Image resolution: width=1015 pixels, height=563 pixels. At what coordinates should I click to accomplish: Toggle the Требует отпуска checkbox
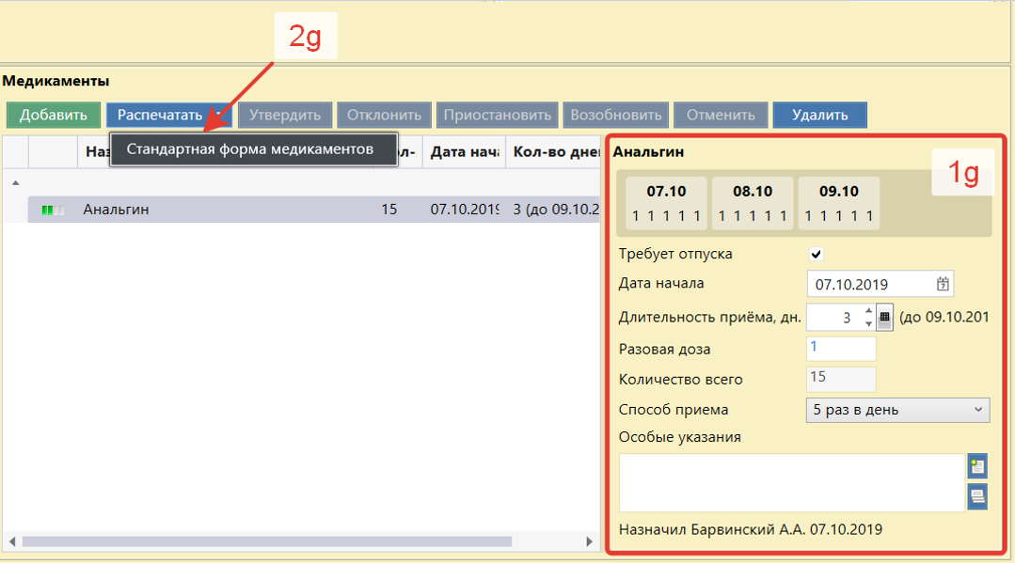click(817, 254)
